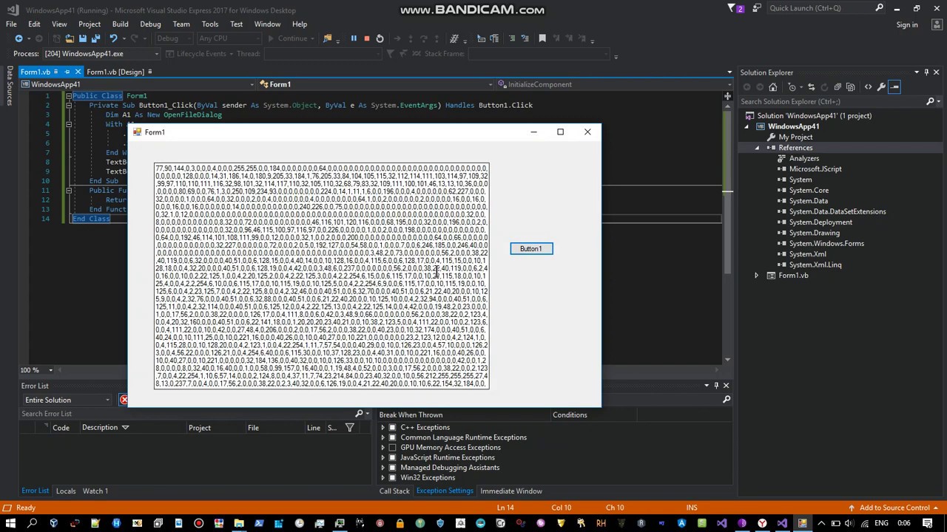This screenshot has width=947, height=532.
Task: Click the byte values textbox in Form1
Action: 322,276
